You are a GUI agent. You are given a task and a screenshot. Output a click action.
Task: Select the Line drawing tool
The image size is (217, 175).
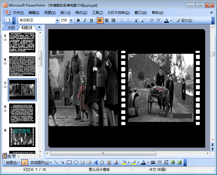(56, 162)
